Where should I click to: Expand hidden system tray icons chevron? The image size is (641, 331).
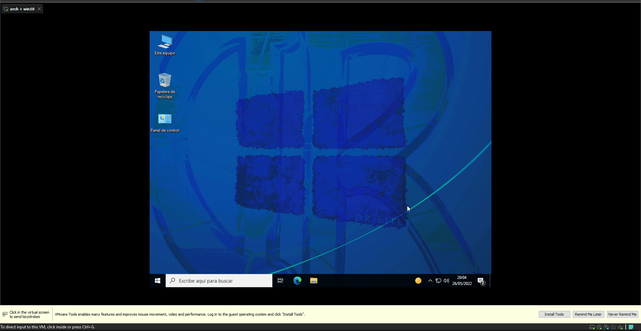pyautogui.click(x=430, y=281)
